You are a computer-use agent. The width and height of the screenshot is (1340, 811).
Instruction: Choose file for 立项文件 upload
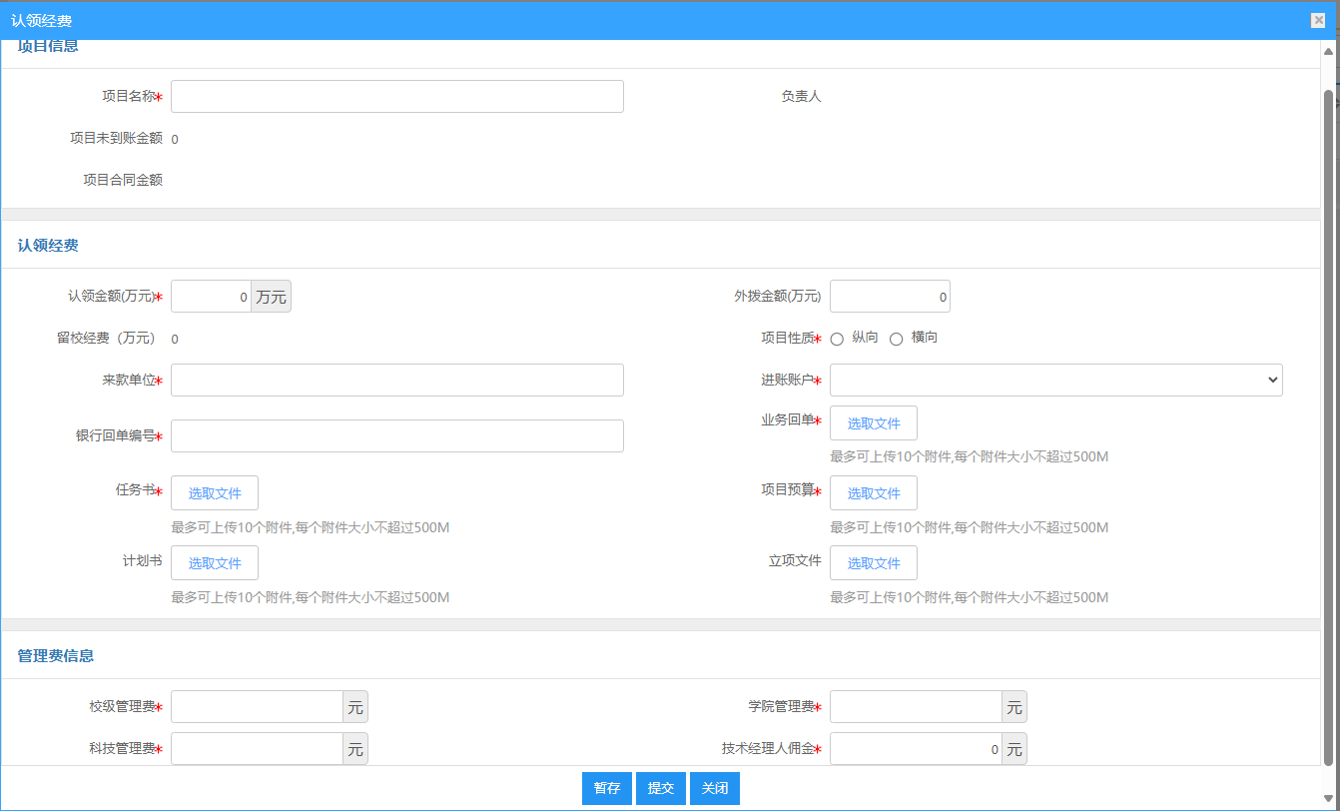pyautogui.click(x=873, y=563)
